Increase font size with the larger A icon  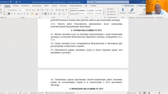tap(27, 10)
